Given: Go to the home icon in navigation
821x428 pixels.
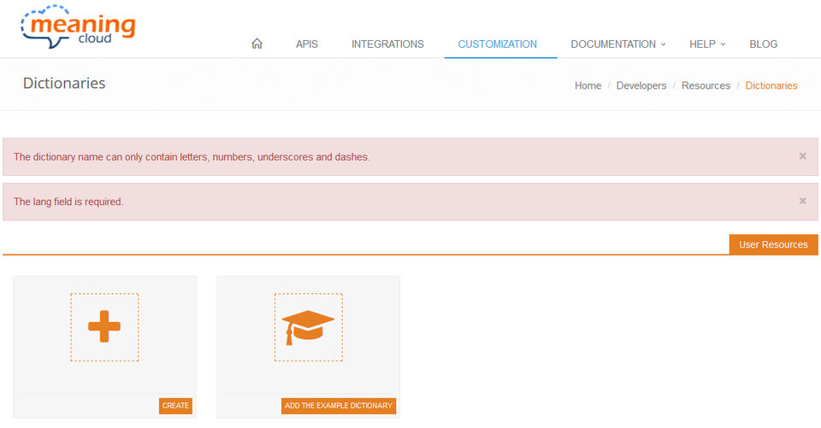Looking at the screenshot, I should point(257,44).
